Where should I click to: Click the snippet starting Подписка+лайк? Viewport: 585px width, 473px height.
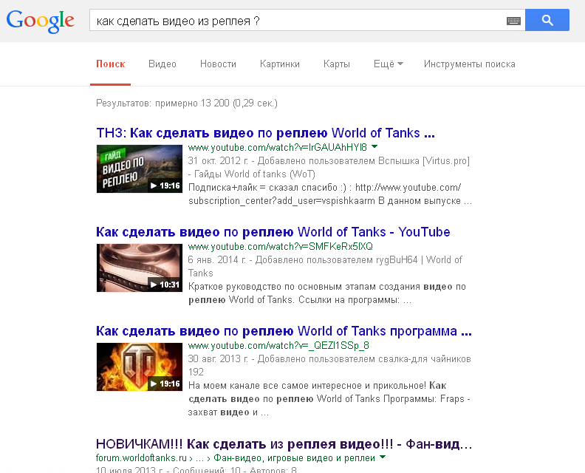[330, 194]
